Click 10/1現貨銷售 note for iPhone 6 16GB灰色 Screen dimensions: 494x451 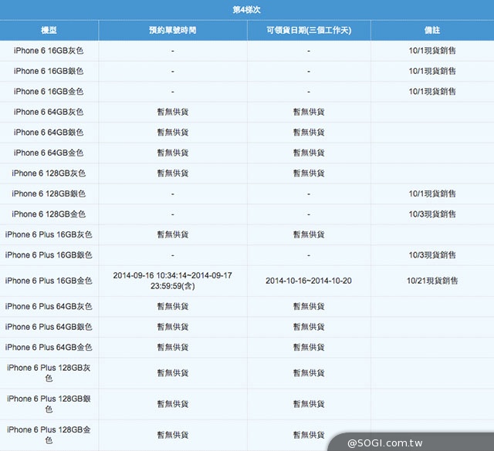click(x=432, y=51)
